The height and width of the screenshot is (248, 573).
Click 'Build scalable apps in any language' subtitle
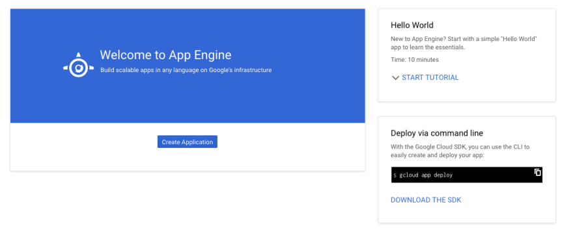(186, 70)
